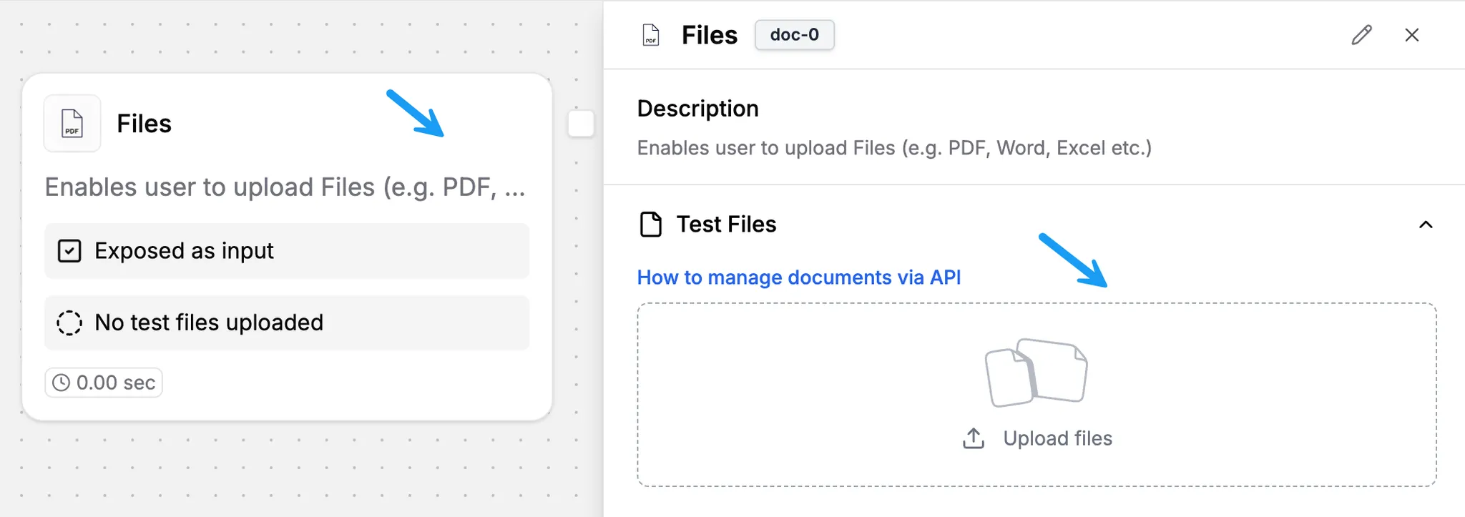
Task: Close the Files side panel
Action: click(x=1411, y=35)
